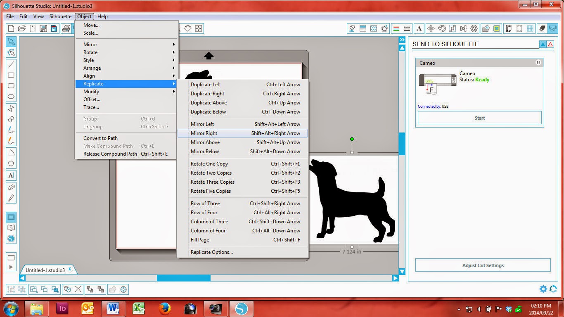The image size is (564, 317).
Task: Close the Untitled-1.studio3 document tab
Action: tap(70, 269)
